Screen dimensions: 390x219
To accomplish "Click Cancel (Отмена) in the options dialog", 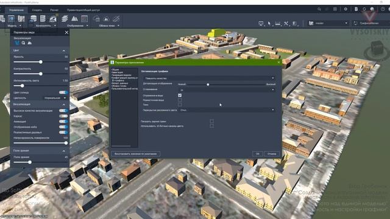I will click(272, 154).
